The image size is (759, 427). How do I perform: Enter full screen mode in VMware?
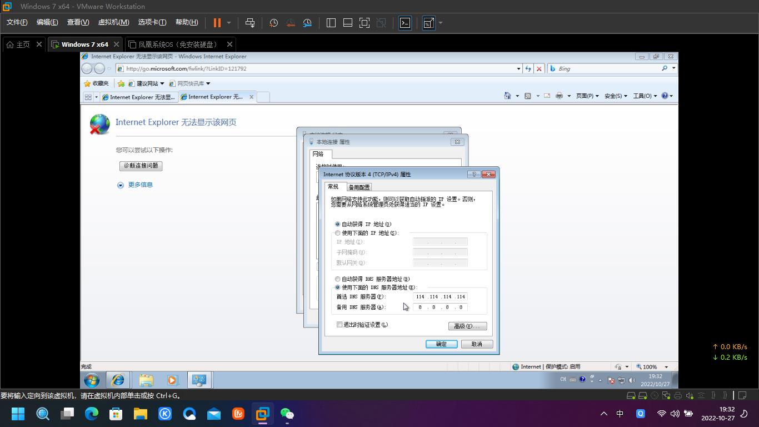364,23
